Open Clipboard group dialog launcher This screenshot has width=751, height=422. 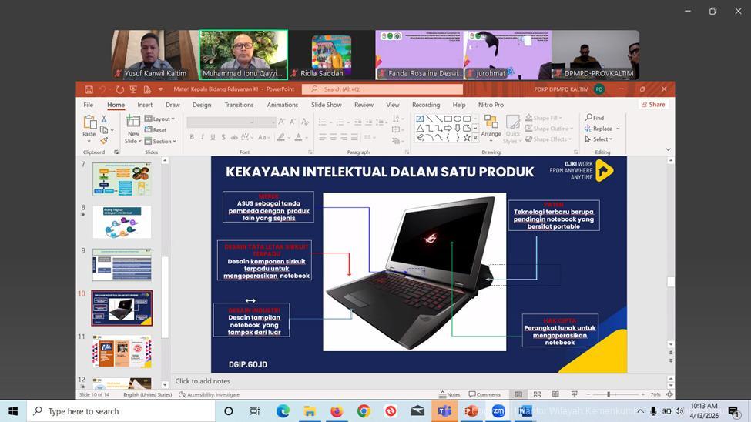tap(116, 152)
